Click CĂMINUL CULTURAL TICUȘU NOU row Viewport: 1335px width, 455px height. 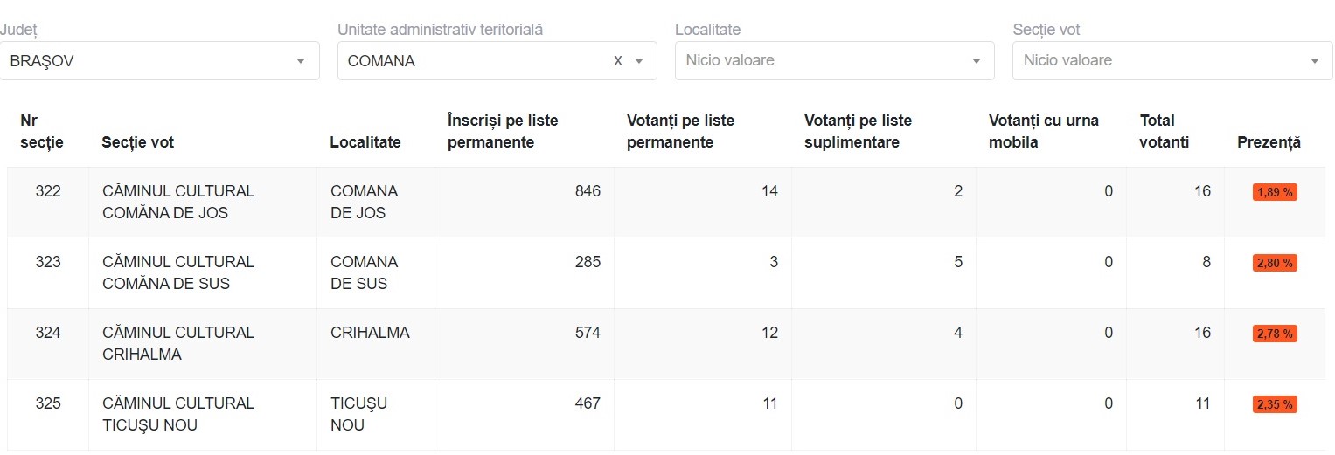click(x=178, y=415)
